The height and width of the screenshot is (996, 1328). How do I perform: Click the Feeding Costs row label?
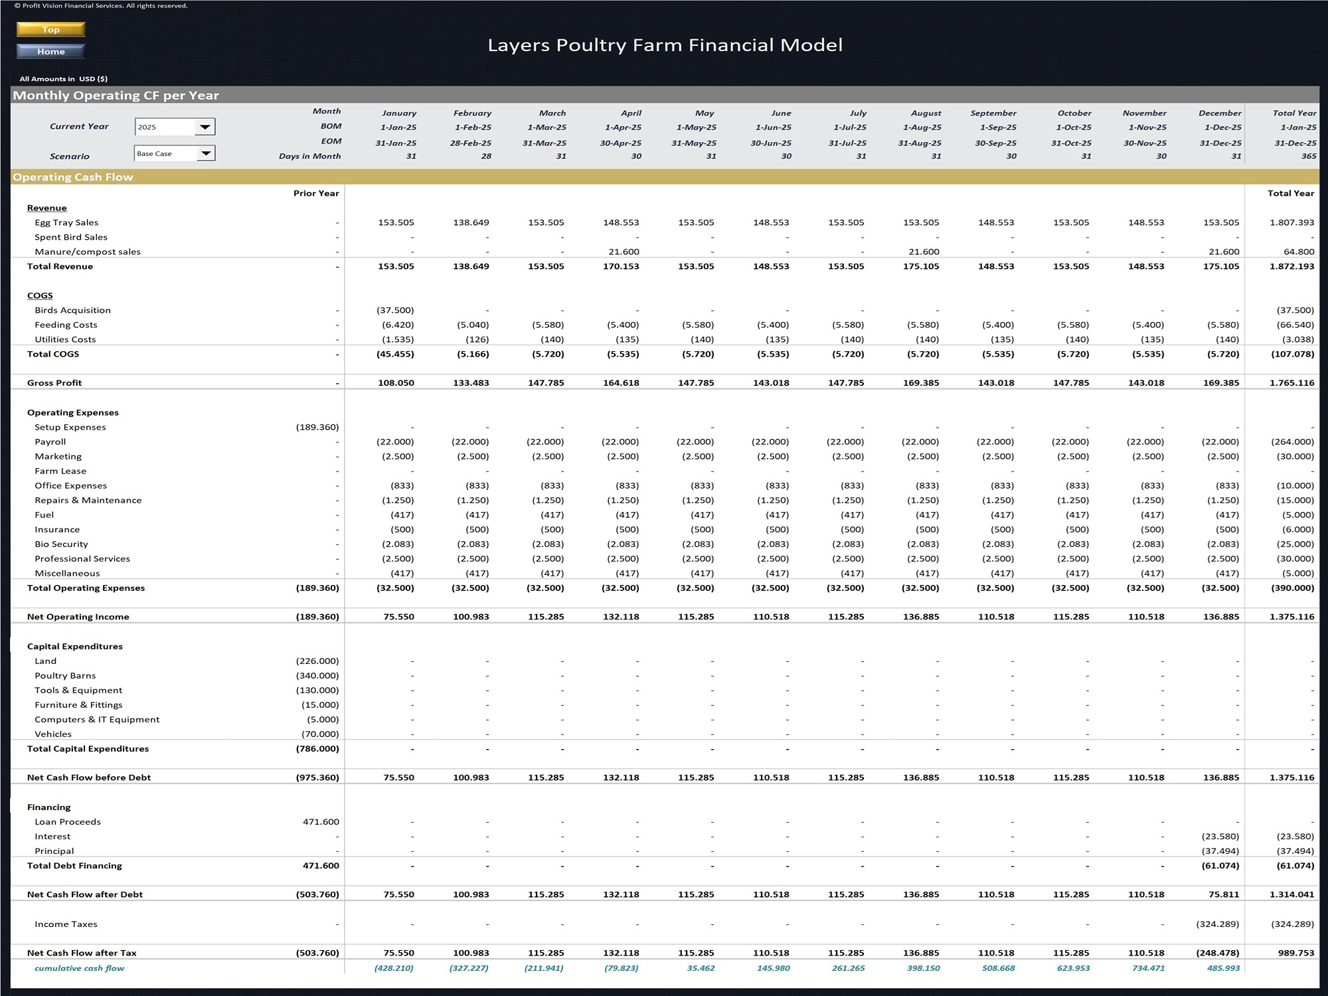(x=66, y=325)
